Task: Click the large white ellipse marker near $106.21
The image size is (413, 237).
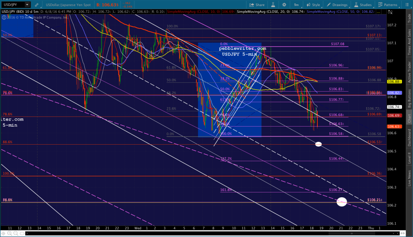Action: coord(342,202)
